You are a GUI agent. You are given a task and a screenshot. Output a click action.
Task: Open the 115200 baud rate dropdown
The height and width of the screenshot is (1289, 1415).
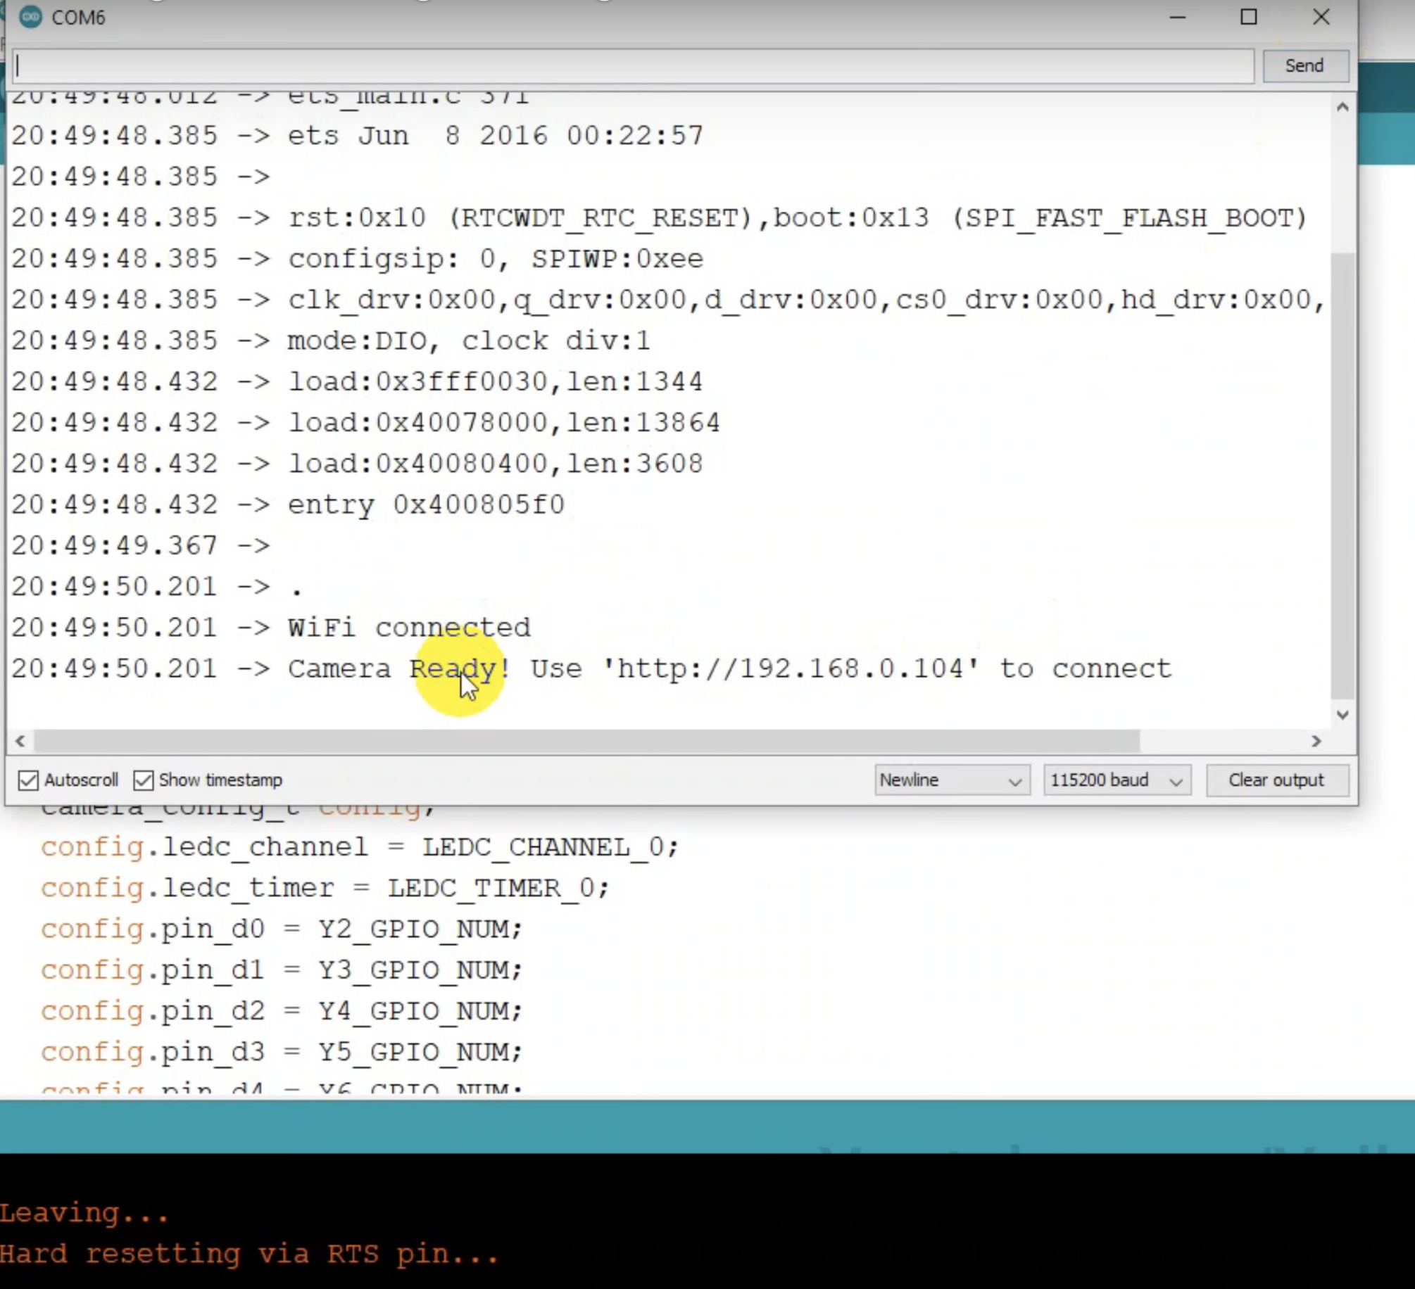[1116, 780]
